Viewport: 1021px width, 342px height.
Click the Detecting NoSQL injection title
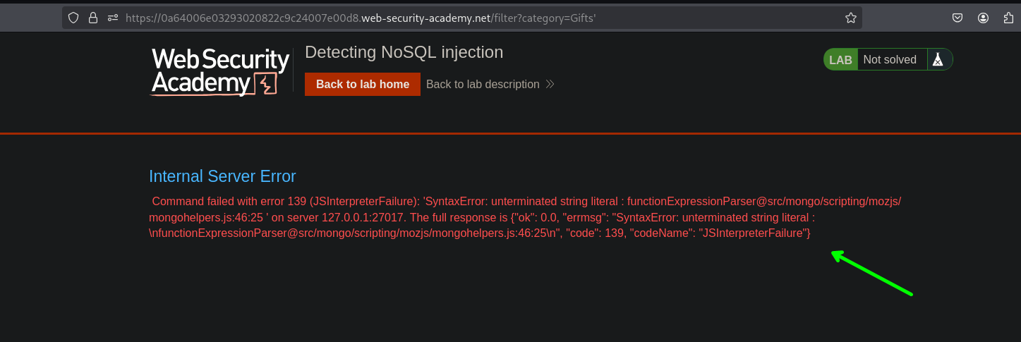[404, 52]
